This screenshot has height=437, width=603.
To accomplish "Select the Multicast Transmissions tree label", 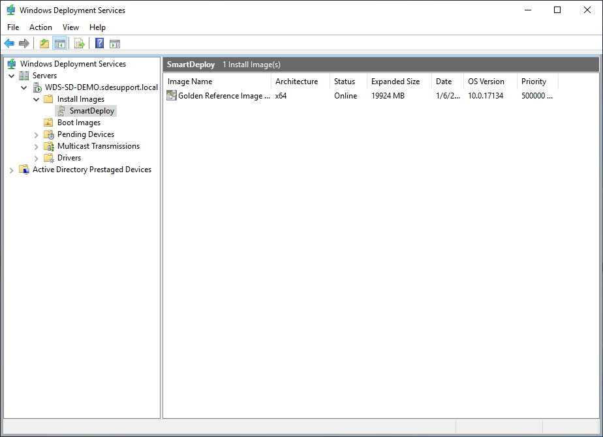I will pos(99,146).
